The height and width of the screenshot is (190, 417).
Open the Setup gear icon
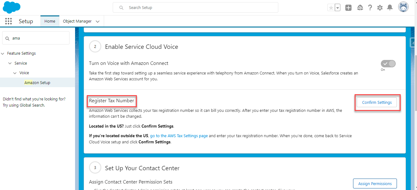click(380, 8)
